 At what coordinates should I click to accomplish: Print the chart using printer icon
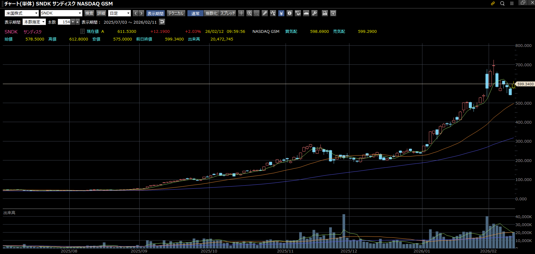325,13
